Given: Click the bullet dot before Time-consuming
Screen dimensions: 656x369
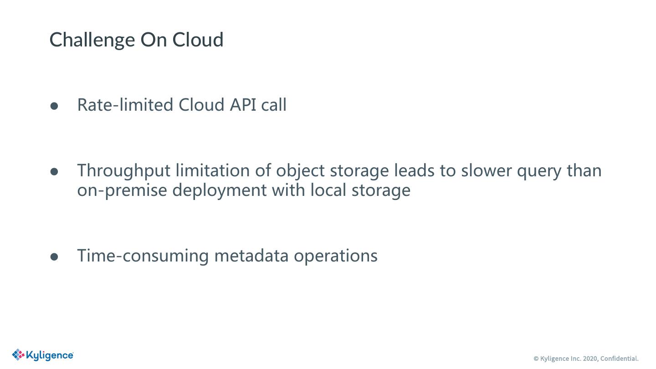Looking at the screenshot, I should click(x=54, y=256).
